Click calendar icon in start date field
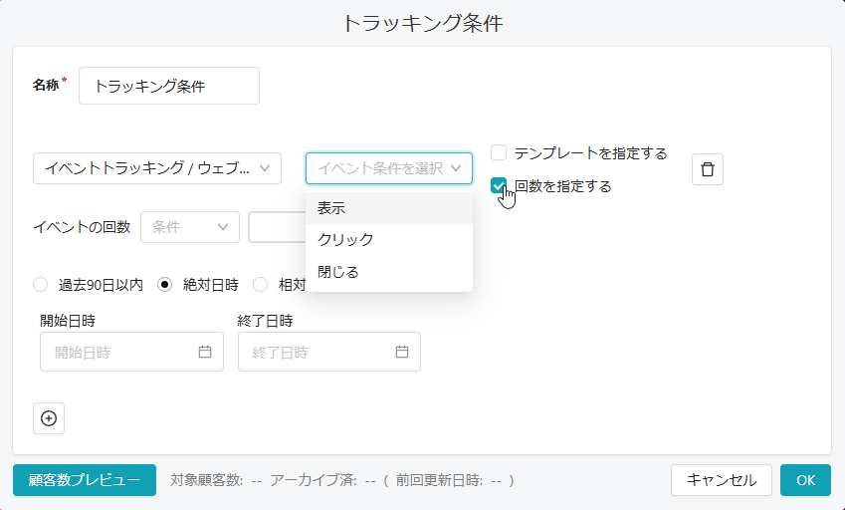The height and width of the screenshot is (510, 845). tap(205, 352)
